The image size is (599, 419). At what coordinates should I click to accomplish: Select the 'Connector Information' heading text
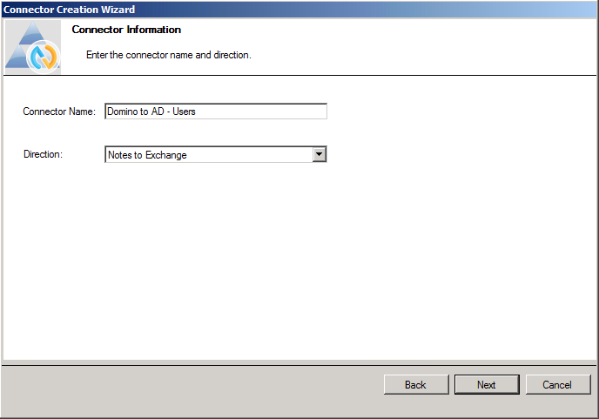click(x=126, y=30)
